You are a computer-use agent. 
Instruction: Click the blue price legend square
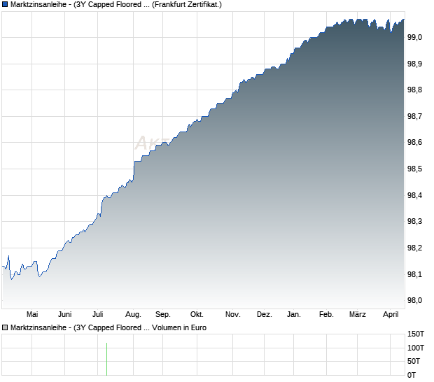click(6, 5)
